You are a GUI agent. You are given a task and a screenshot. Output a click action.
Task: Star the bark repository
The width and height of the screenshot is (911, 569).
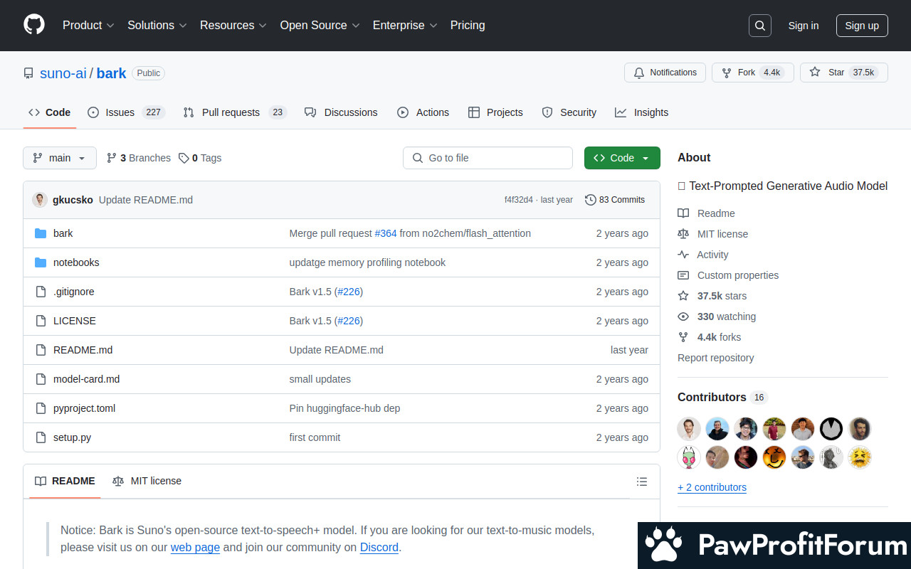(828, 73)
